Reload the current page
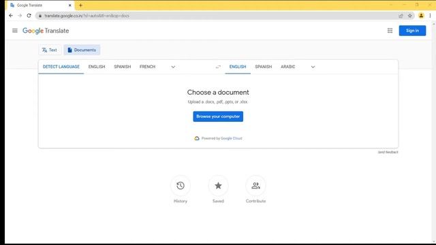 coord(29,16)
